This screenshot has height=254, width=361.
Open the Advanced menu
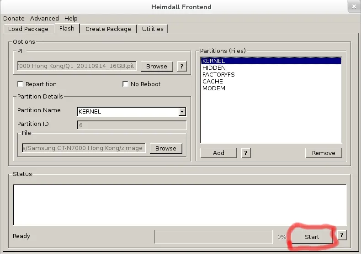[x=44, y=18]
